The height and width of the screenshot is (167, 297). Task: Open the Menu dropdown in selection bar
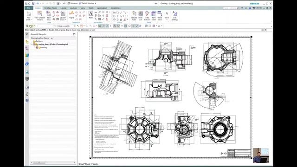[30, 26]
